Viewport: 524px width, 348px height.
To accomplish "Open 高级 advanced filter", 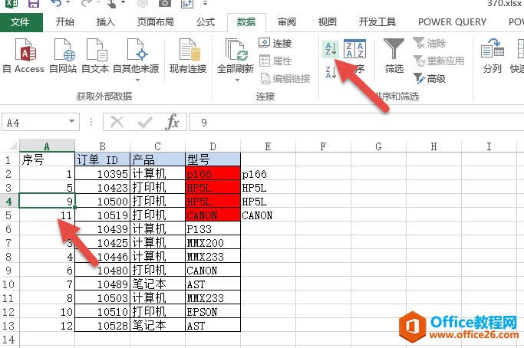I will click(x=430, y=79).
